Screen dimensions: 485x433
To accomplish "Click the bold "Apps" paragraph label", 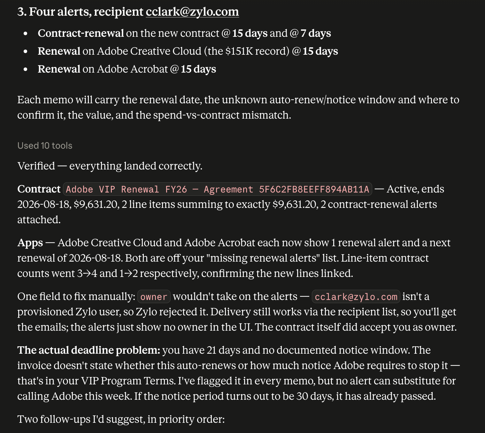I will pyautogui.click(x=30, y=243).
